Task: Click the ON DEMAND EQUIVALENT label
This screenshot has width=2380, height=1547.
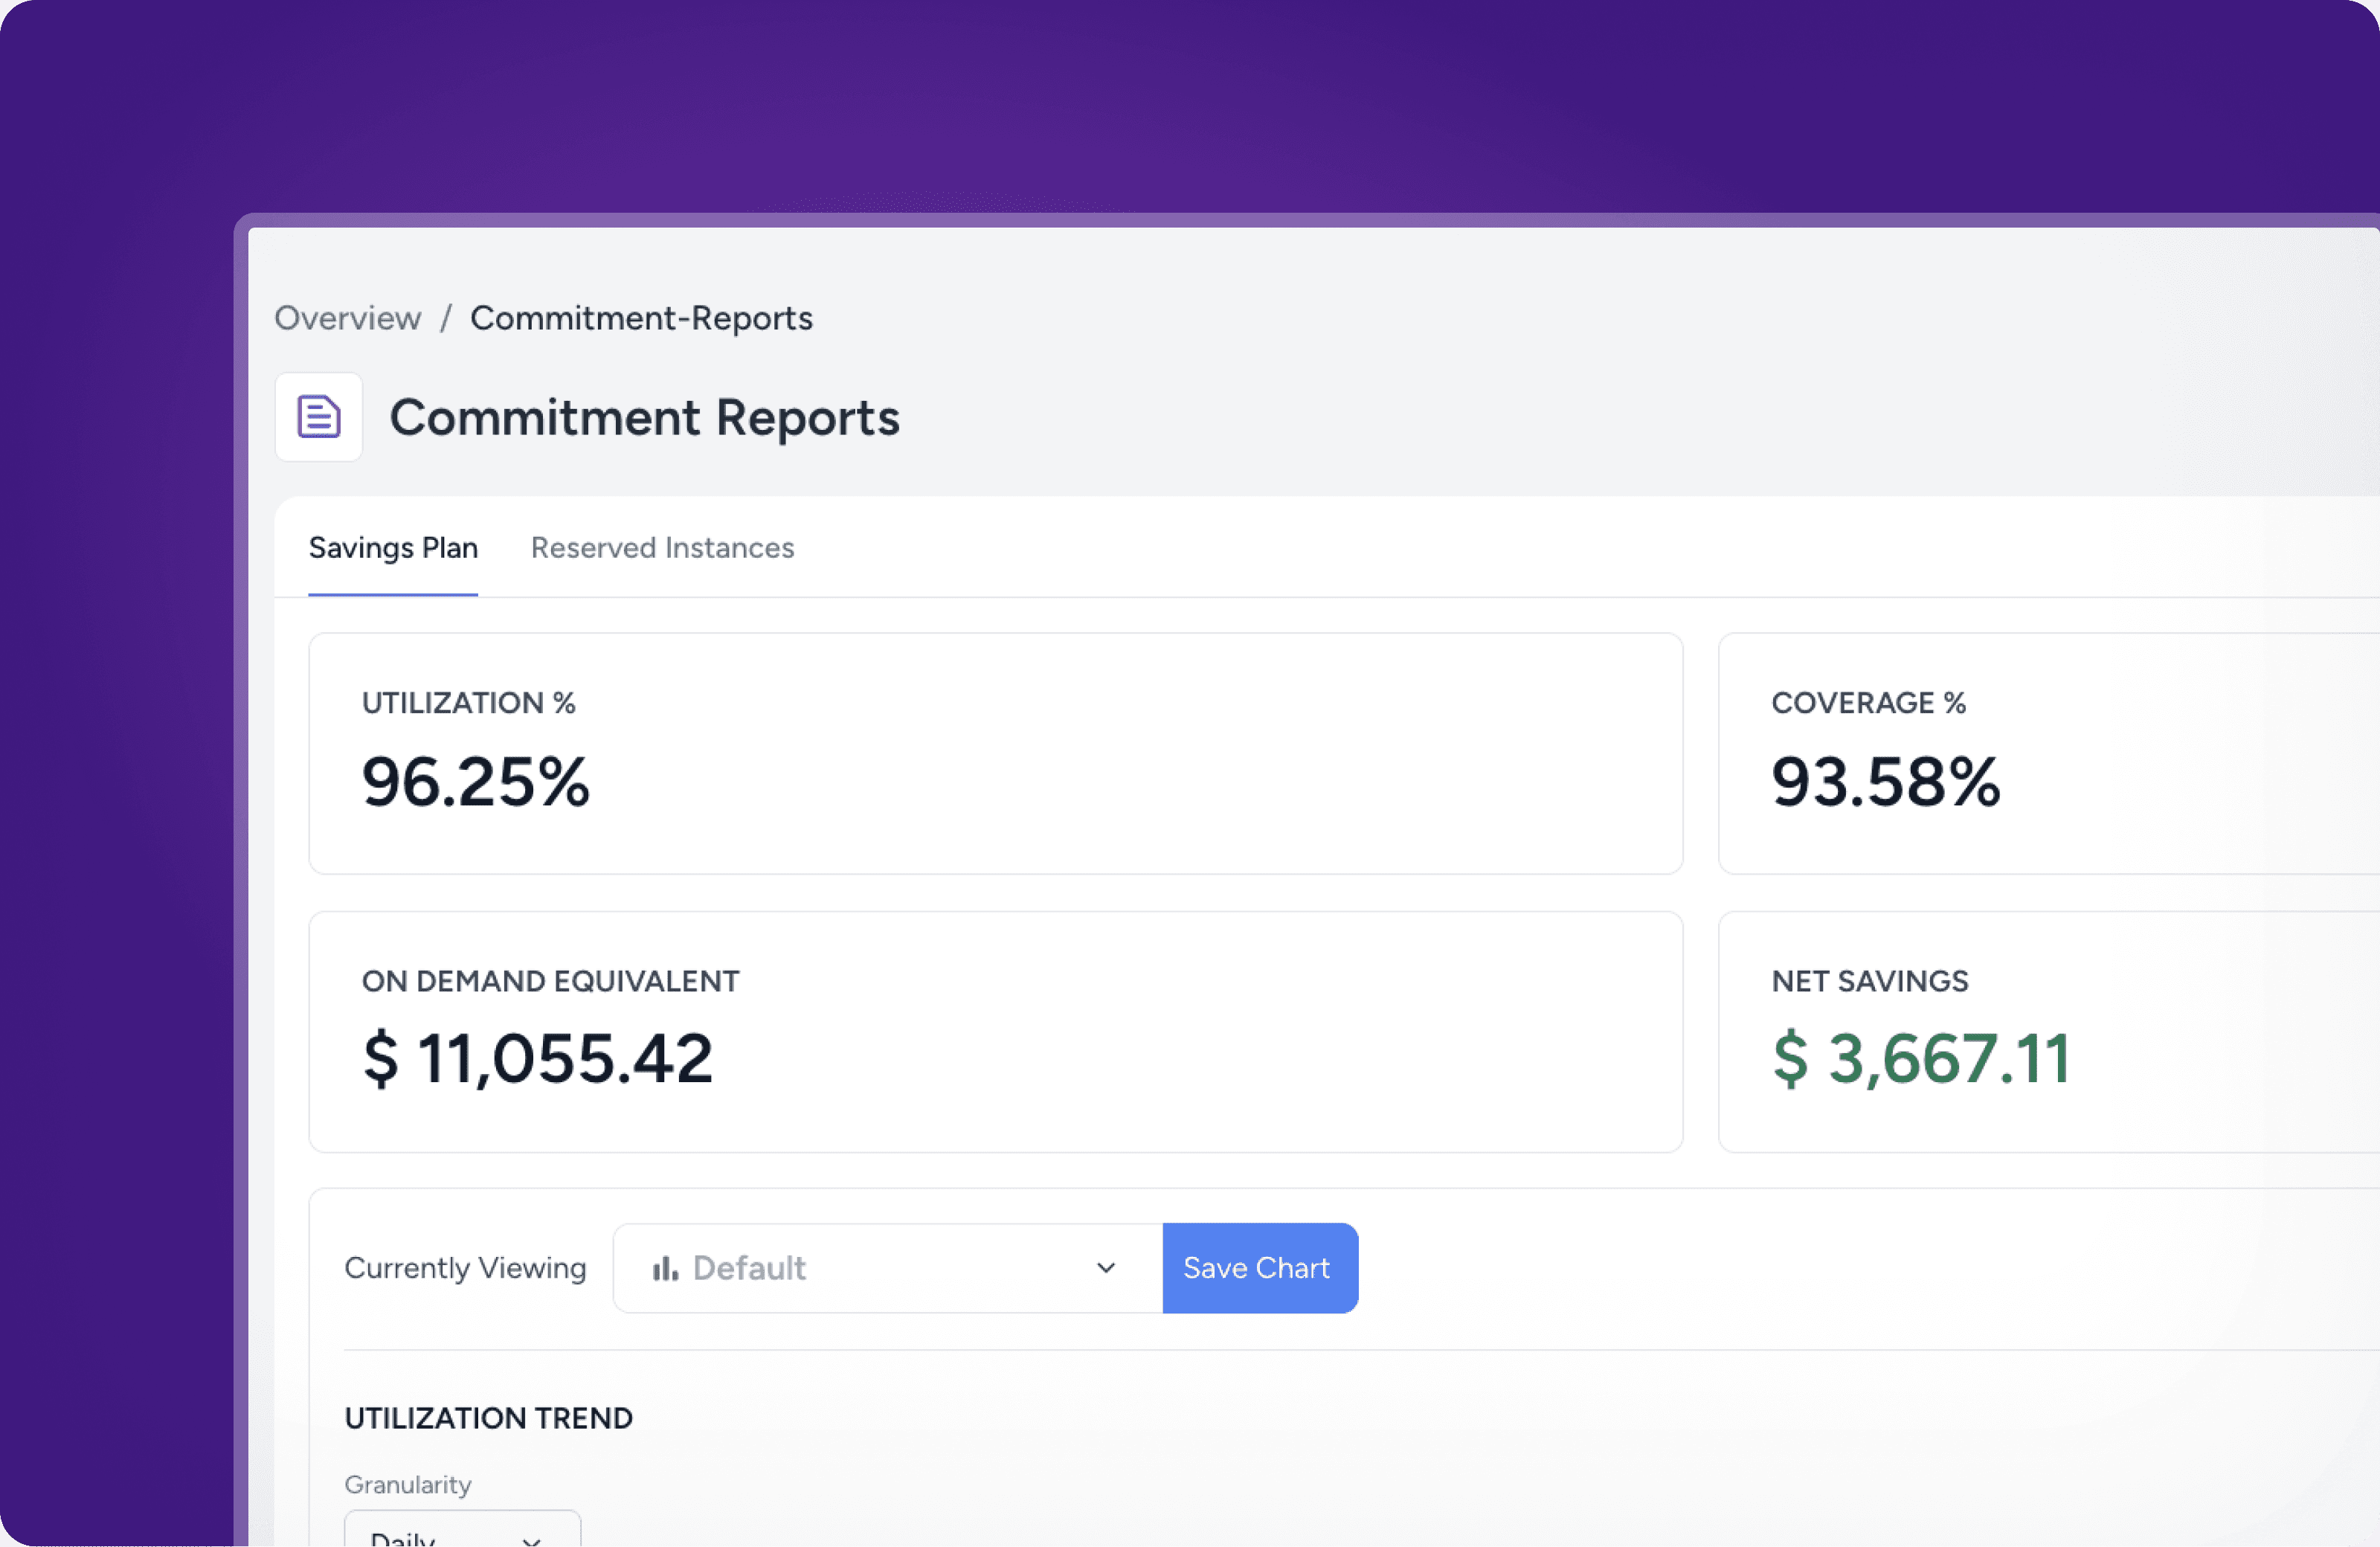Action: [x=550, y=981]
